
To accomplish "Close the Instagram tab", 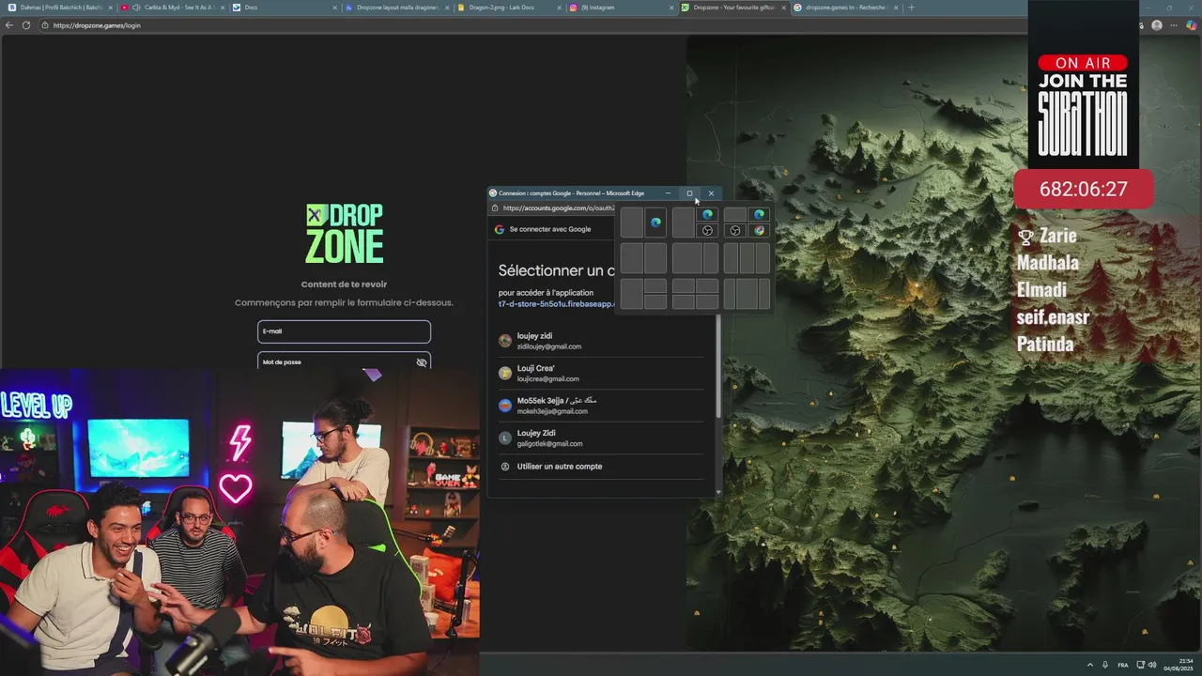I will pos(671,8).
